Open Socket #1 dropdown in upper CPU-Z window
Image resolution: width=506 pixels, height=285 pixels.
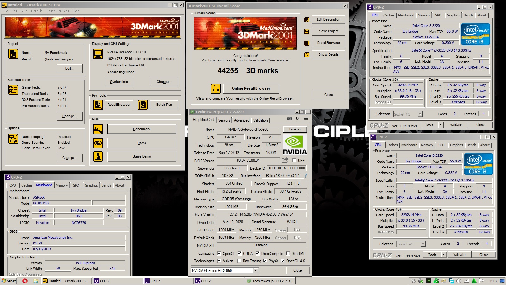(x=420, y=114)
